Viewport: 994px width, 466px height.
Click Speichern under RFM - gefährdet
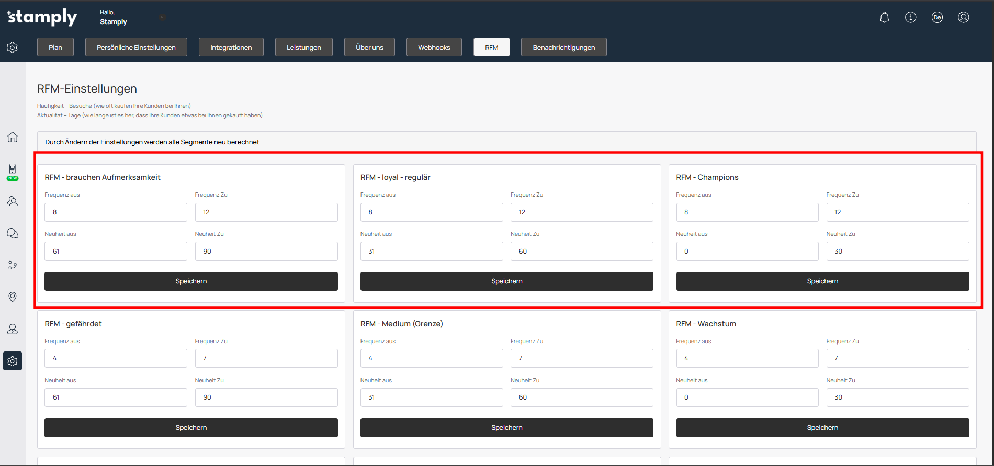pyautogui.click(x=191, y=428)
